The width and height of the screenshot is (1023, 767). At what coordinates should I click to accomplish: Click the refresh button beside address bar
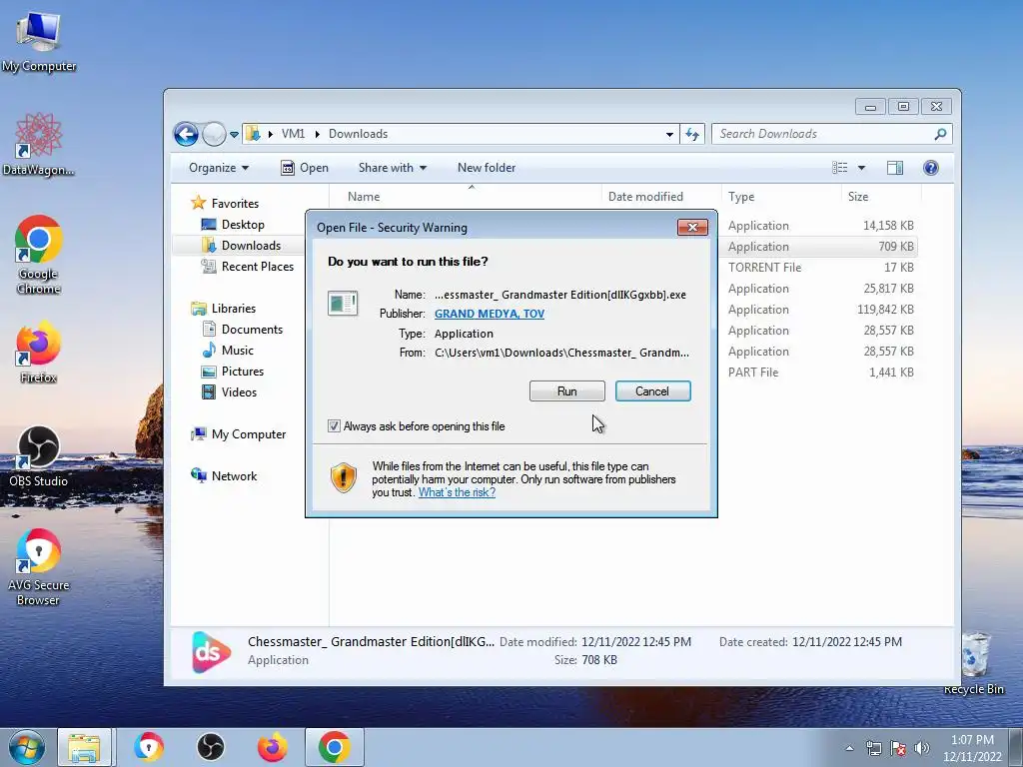[692, 135]
